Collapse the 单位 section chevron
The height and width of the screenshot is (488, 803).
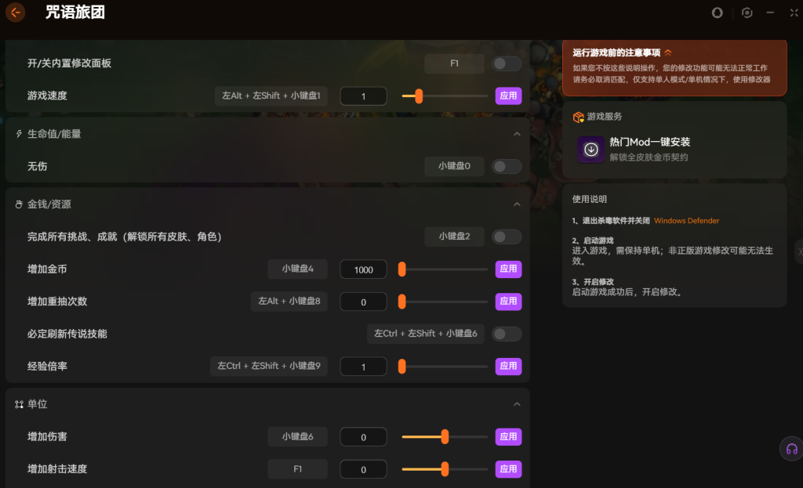[x=517, y=404]
